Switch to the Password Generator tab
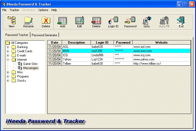 tap(44, 35)
